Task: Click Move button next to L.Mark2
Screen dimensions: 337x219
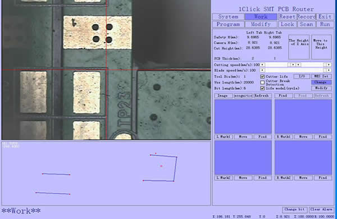Action: point(243,178)
